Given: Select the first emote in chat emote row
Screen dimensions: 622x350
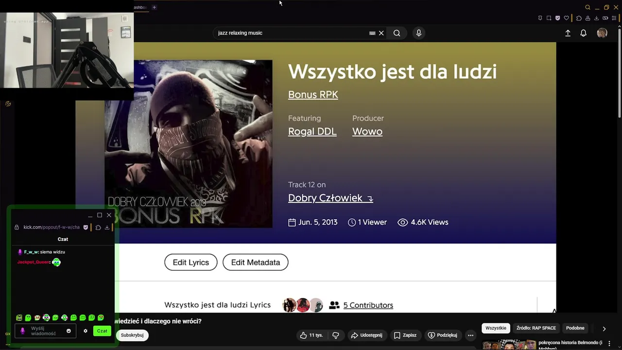Looking at the screenshot, I should 19,318.
